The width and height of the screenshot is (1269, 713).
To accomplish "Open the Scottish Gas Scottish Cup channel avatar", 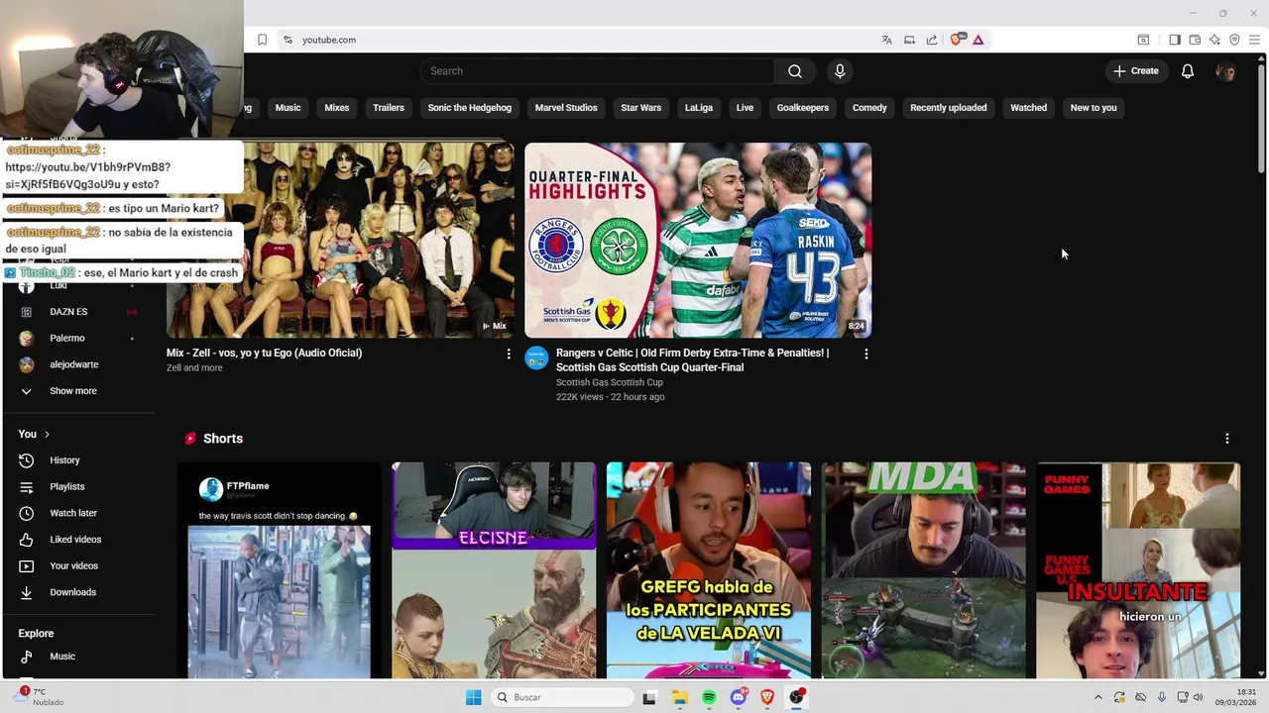I will [536, 357].
